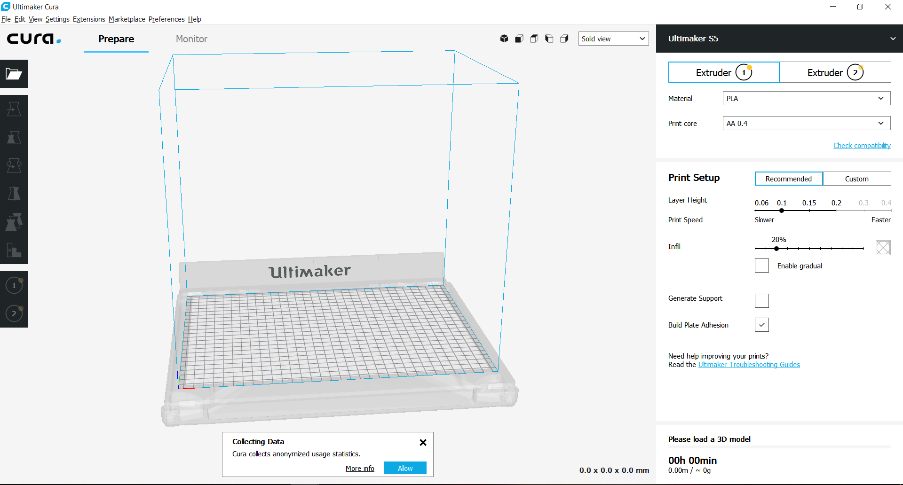903x485 pixels.
Task: Collapse the Ultimaker S5 printer panel
Action: coord(893,39)
